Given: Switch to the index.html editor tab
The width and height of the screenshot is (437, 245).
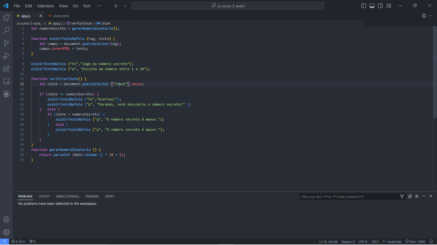Looking at the screenshot, I should click(61, 16).
